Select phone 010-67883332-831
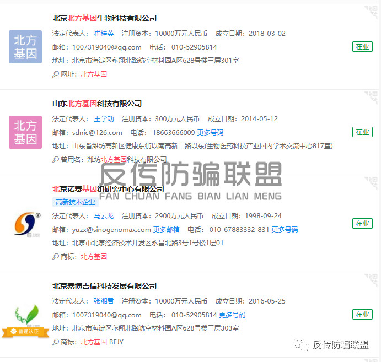Viewport: 381px width, 362px height. point(239,229)
